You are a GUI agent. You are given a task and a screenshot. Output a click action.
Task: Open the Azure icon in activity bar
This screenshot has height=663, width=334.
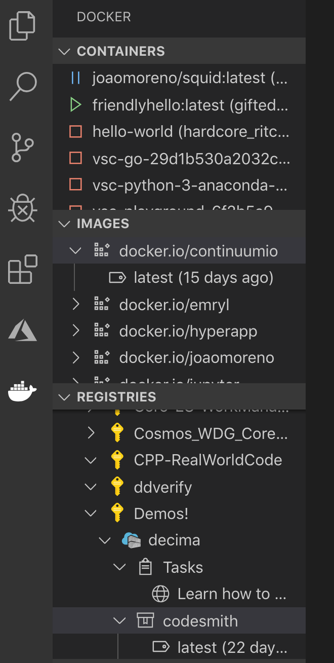[23, 330]
